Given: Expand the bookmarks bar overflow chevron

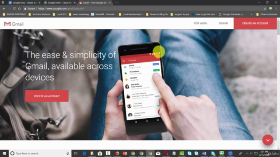Looking at the screenshot, I should point(252,14).
